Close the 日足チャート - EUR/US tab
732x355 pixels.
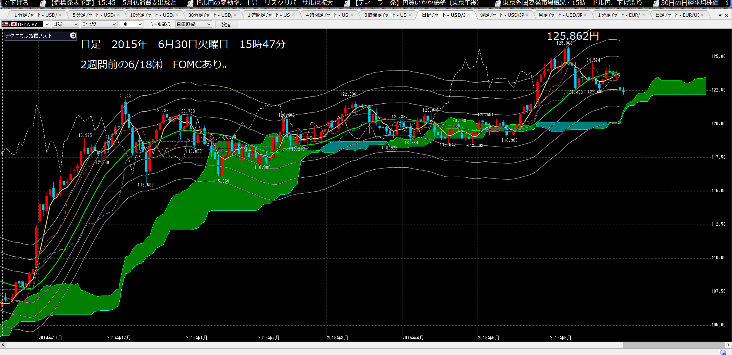pyautogui.click(x=702, y=15)
